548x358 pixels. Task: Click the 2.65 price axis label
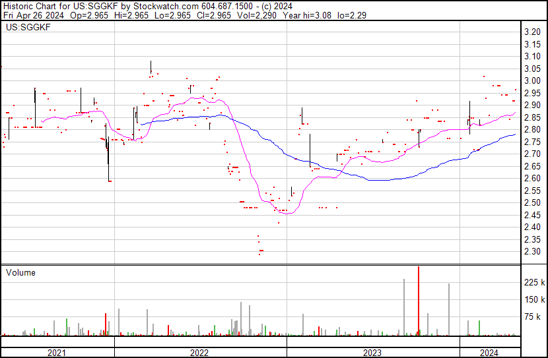click(x=532, y=166)
